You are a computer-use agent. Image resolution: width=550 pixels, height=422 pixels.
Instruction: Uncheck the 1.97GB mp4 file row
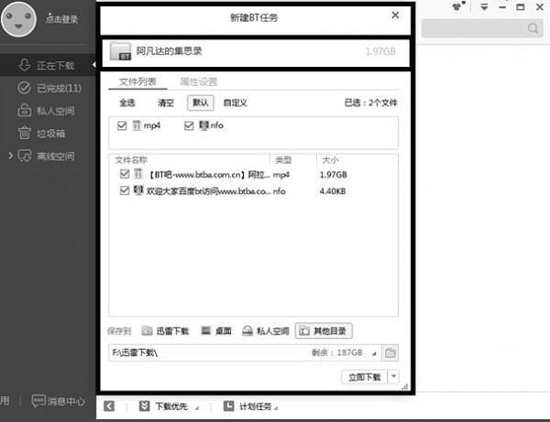(x=125, y=174)
